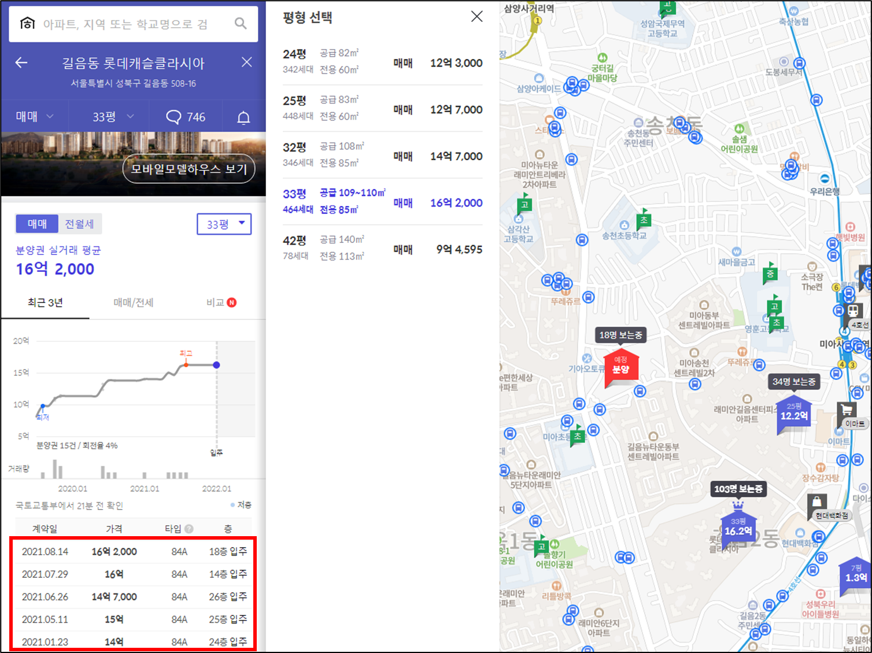Click the 최저 blue point on chart
Image resolution: width=872 pixels, height=653 pixels.
point(43,406)
